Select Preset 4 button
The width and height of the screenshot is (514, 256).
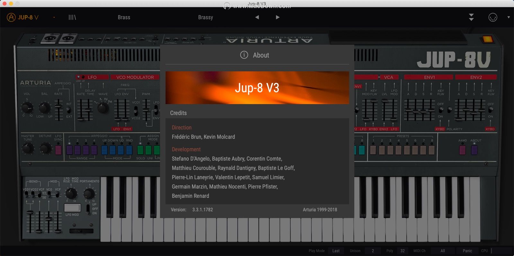[398, 150]
